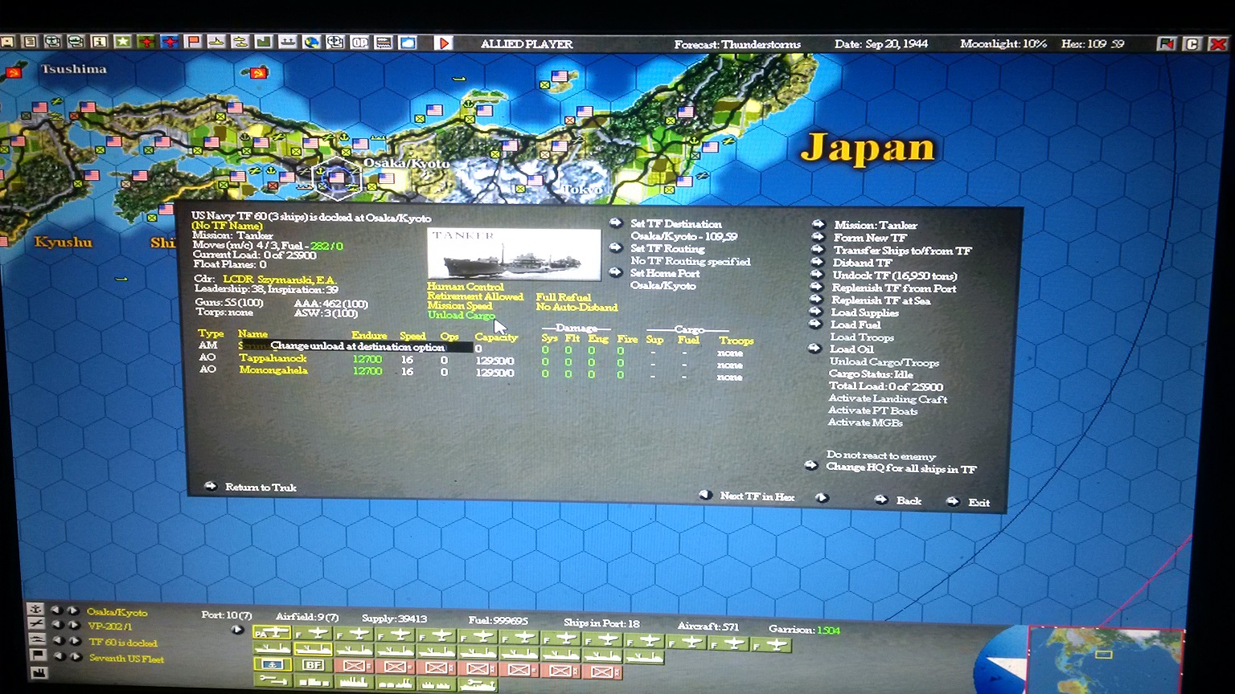Click the factory icon in bottom-left panel
Viewport: 1235px width, 694px height.
pyautogui.click(x=39, y=672)
